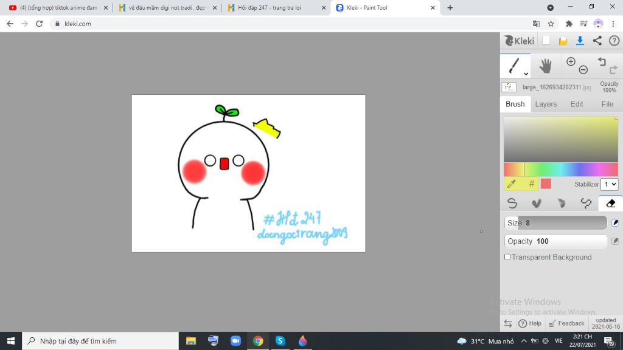
Task: Switch to the Hỏi đáp 247 tab
Action: tap(270, 7)
